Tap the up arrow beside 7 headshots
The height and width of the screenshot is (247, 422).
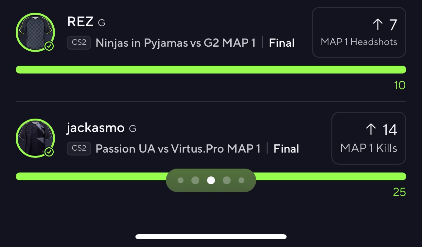378,25
